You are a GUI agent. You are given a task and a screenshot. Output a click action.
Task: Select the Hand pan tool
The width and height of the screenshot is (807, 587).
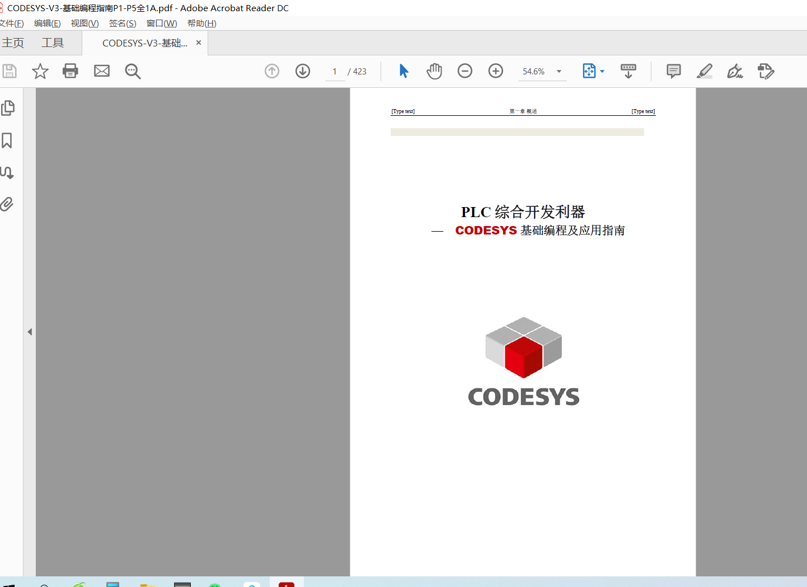pos(434,71)
